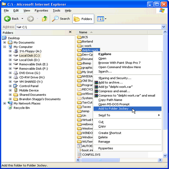
Task: Choose Add to Folder Jockey
Action: coord(127,109)
